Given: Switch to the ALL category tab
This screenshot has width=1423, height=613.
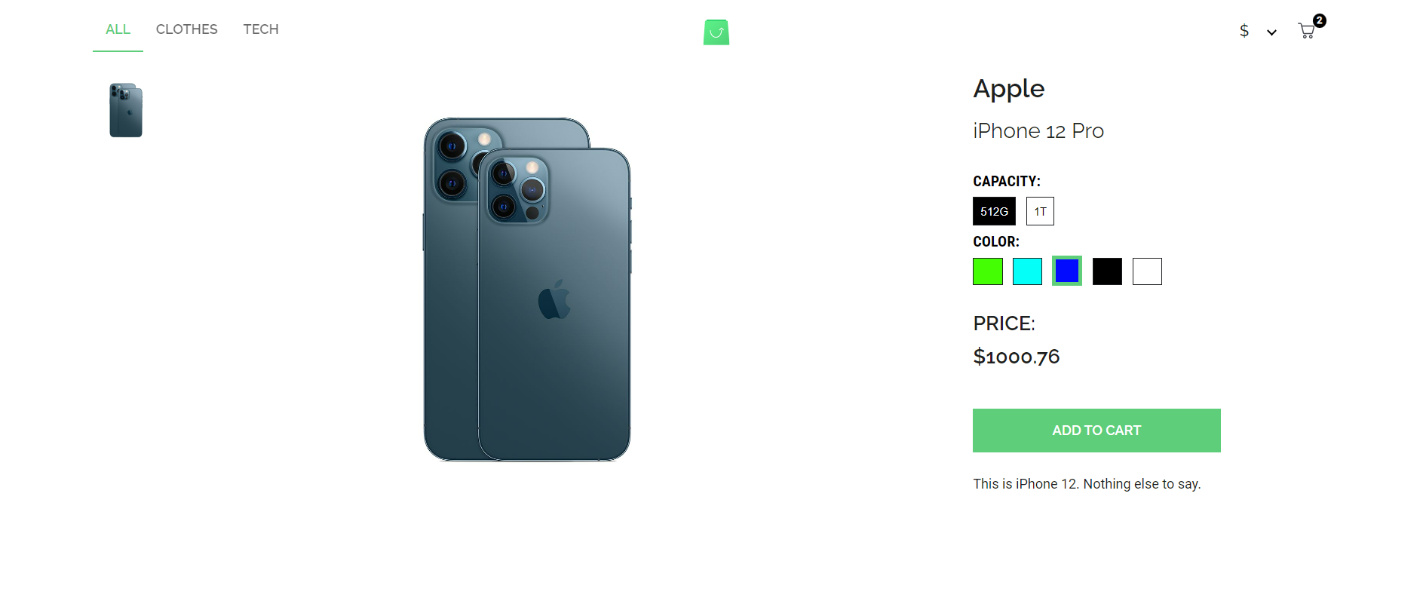Looking at the screenshot, I should tap(118, 29).
